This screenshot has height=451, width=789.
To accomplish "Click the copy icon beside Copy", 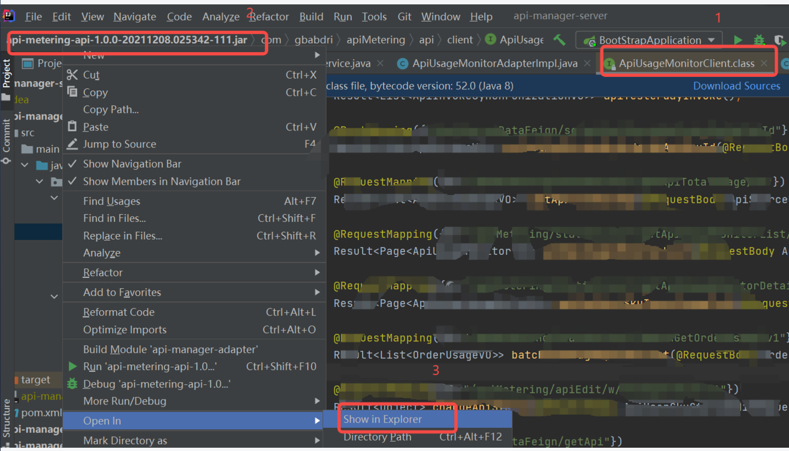I will tap(72, 92).
